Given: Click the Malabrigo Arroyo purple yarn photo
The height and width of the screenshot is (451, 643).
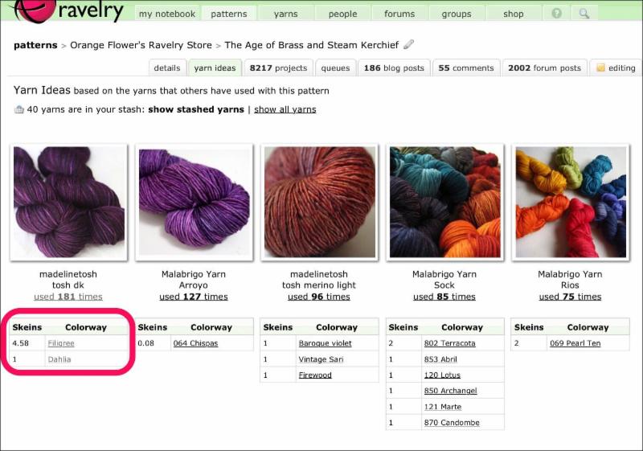Looking at the screenshot, I should [195, 202].
